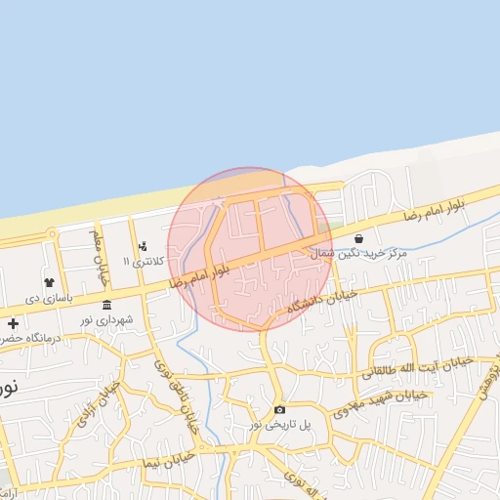Click the خیابان معلم street label

[x=99, y=259]
